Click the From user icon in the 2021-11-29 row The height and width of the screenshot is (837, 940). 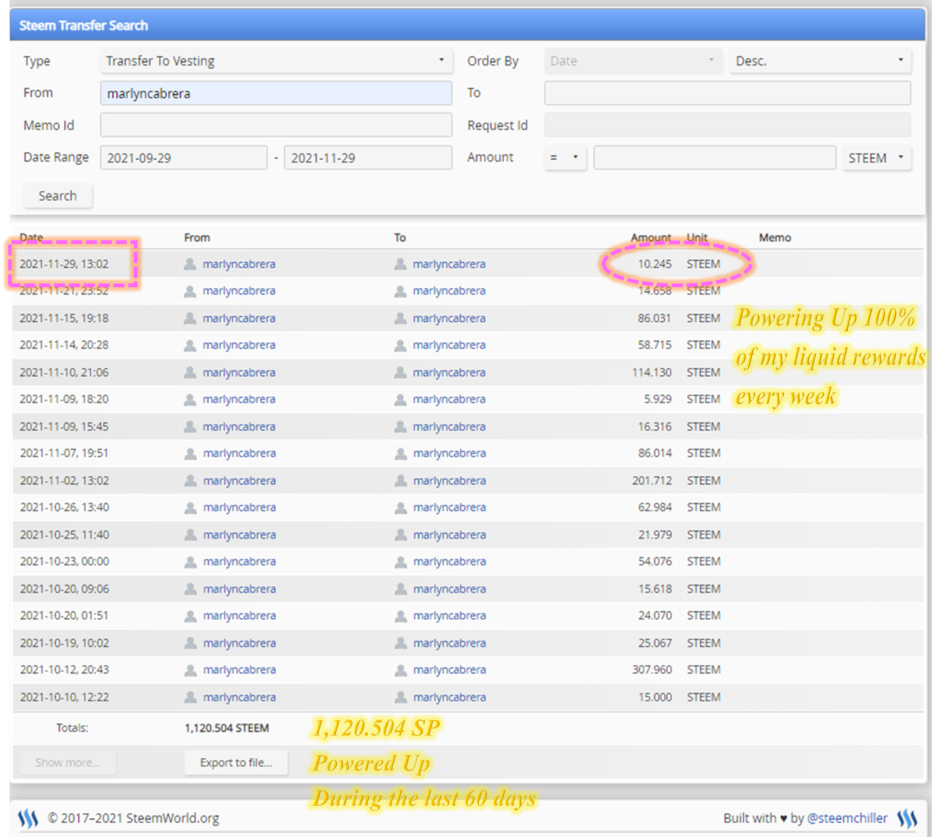(190, 264)
